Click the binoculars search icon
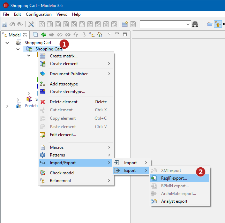The width and height of the screenshot is (225, 223). pos(195,24)
